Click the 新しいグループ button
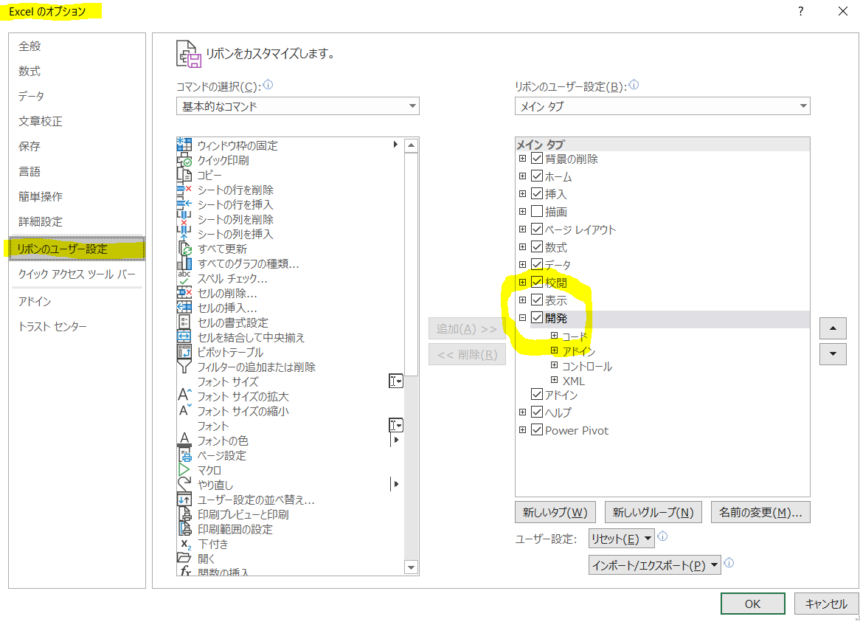This screenshot has width=860, height=622. pos(653,512)
